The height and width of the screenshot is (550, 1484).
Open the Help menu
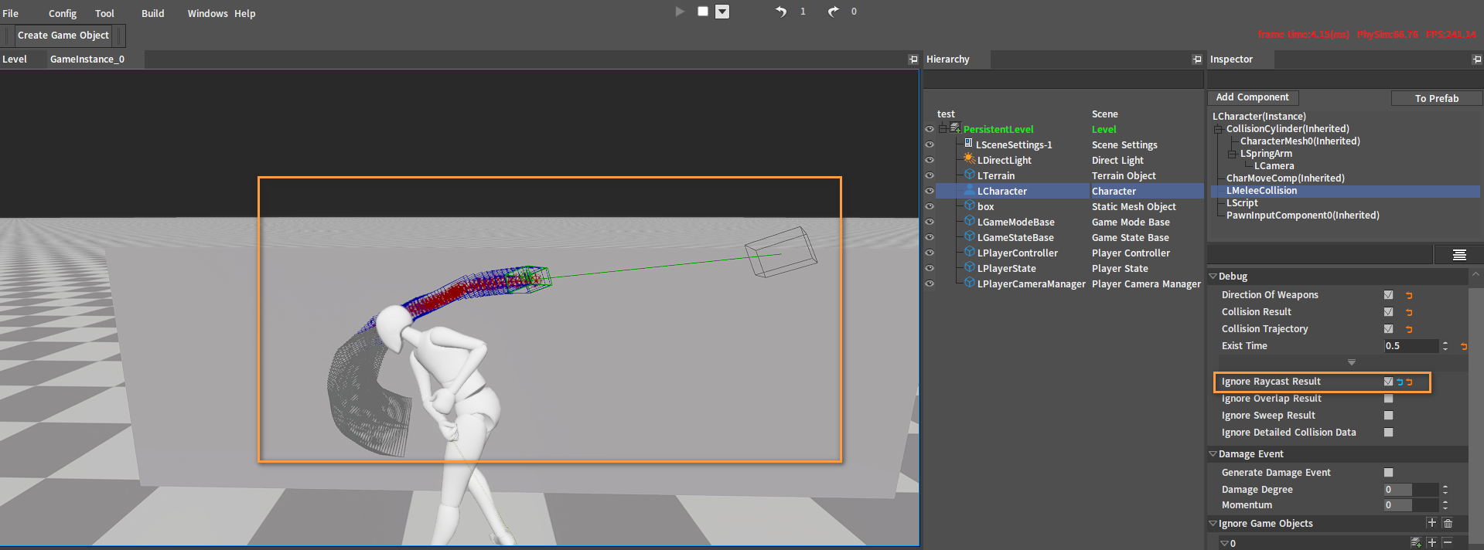[x=245, y=13]
